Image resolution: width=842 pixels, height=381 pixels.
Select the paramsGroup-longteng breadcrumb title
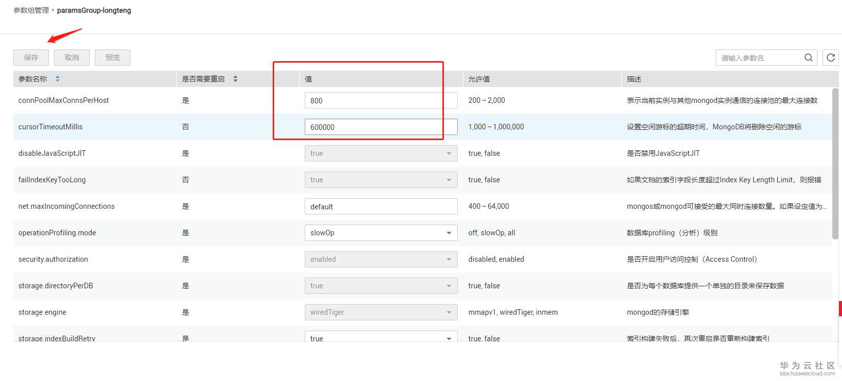click(x=94, y=10)
